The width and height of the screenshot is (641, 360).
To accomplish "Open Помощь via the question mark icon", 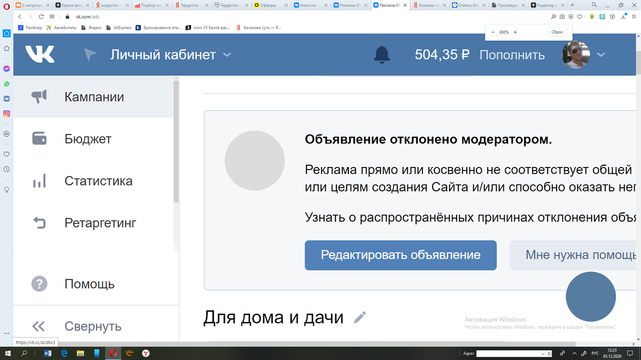I will point(39,284).
